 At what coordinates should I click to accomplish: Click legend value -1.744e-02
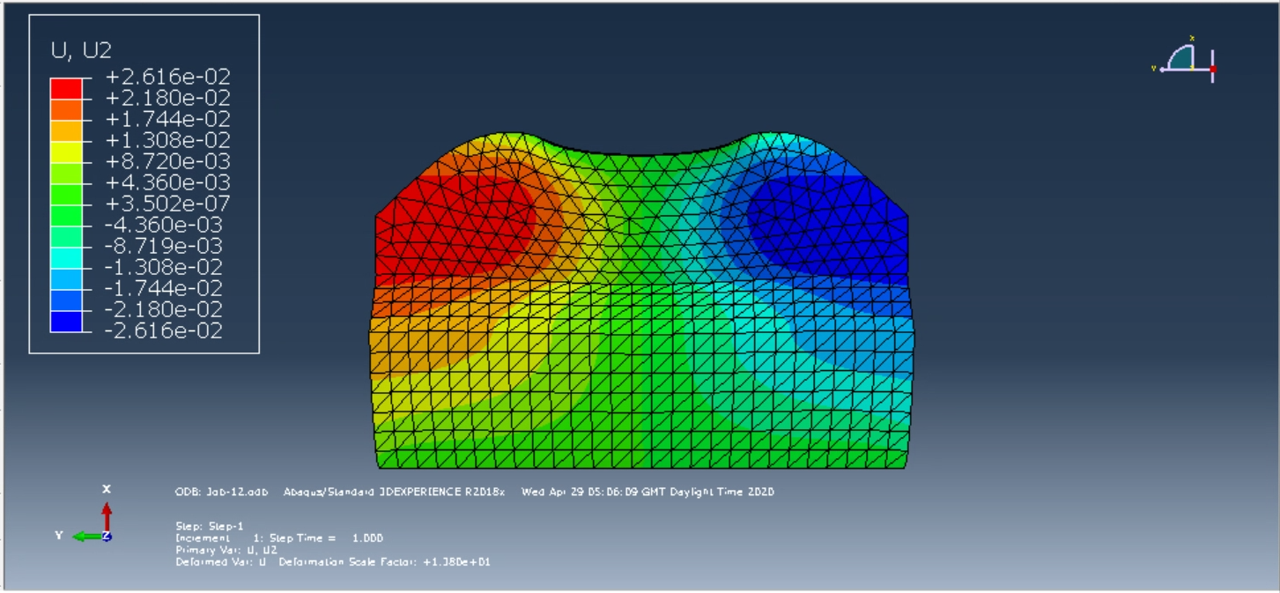[166, 288]
